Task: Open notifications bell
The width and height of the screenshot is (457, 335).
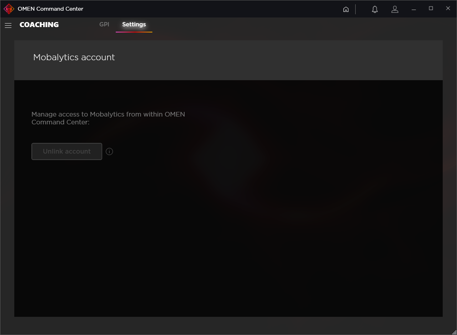Action: point(375,9)
